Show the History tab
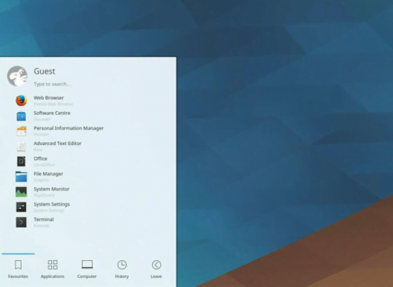The width and height of the screenshot is (393, 287). click(122, 269)
